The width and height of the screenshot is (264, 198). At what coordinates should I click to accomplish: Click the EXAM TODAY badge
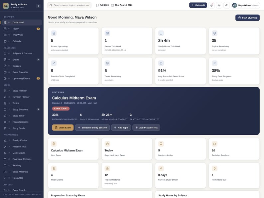tap(61, 108)
